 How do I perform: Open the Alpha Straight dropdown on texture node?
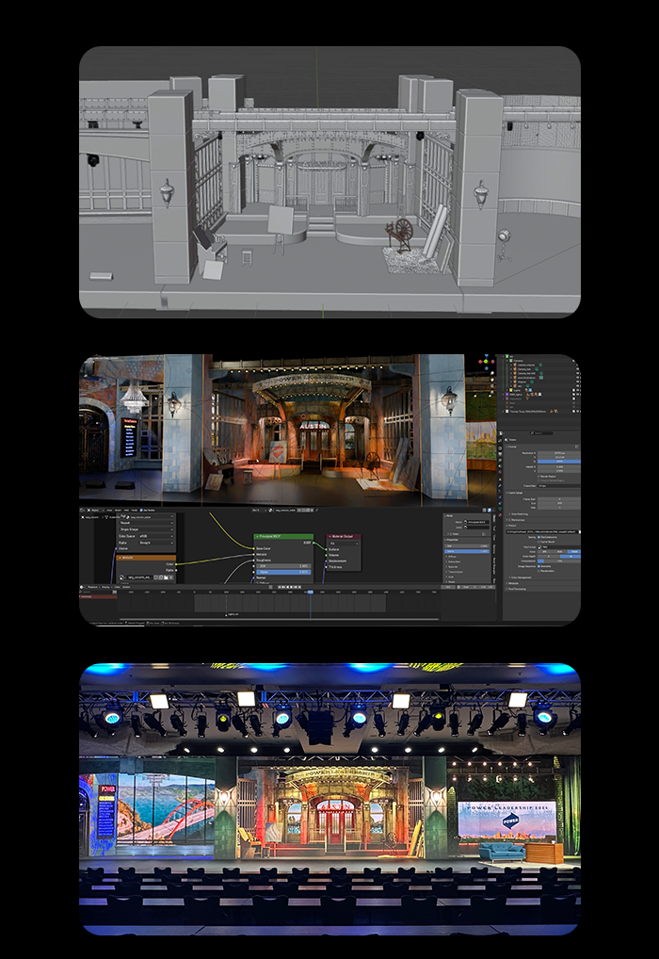click(x=156, y=543)
